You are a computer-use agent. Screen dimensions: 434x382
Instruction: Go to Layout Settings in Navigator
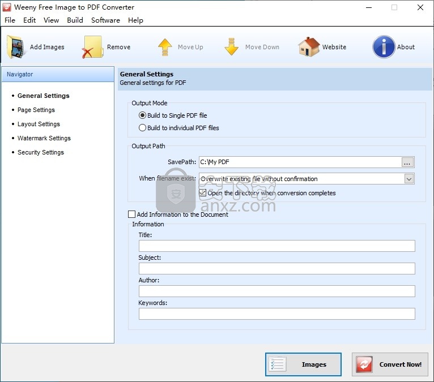tap(39, 124)
